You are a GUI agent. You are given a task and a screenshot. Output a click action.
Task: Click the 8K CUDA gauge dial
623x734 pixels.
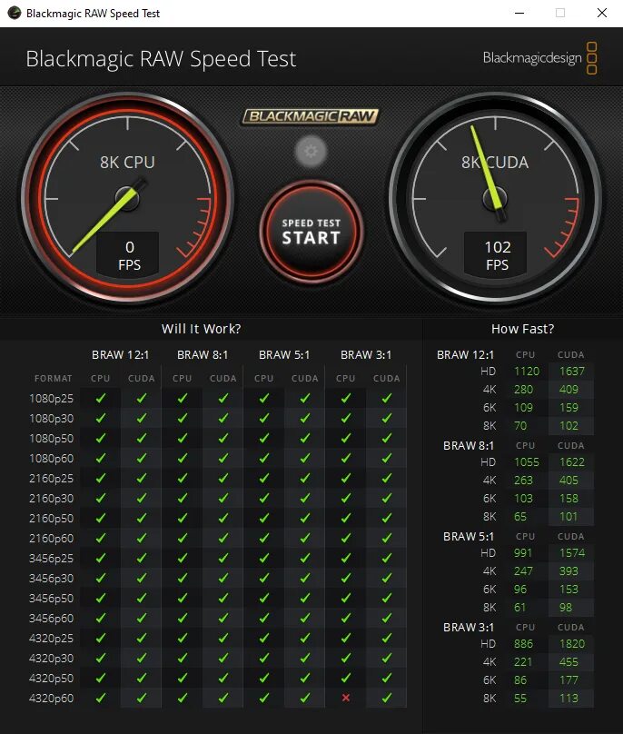pyautogui.click(x=495, y=198)
